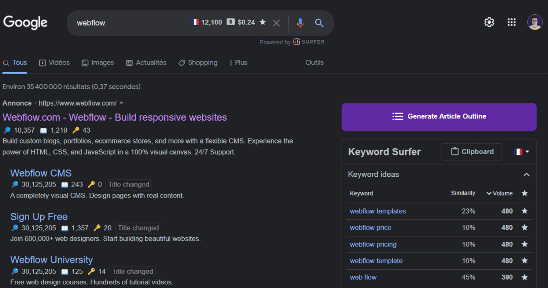The image size is (548, 288).
Task: Open the webflow template keyword link
Action: click(376, 261)
